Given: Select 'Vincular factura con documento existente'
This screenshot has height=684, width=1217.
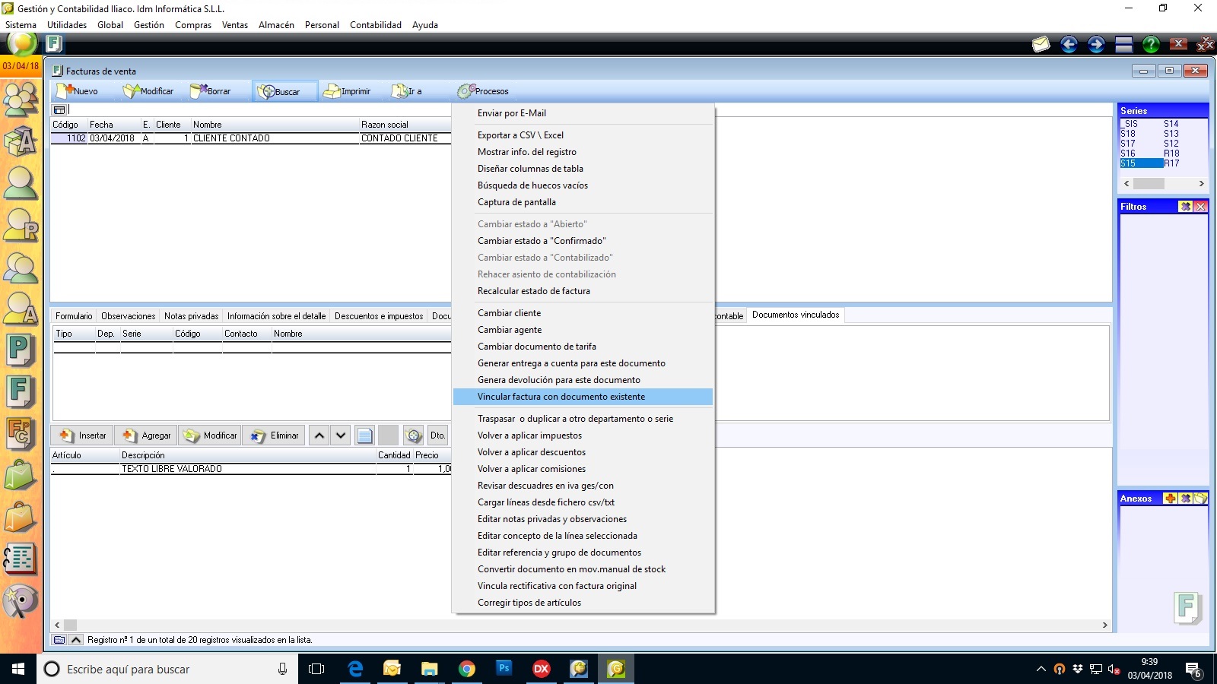Looking at the screenshot, I should tap(583, 397).
